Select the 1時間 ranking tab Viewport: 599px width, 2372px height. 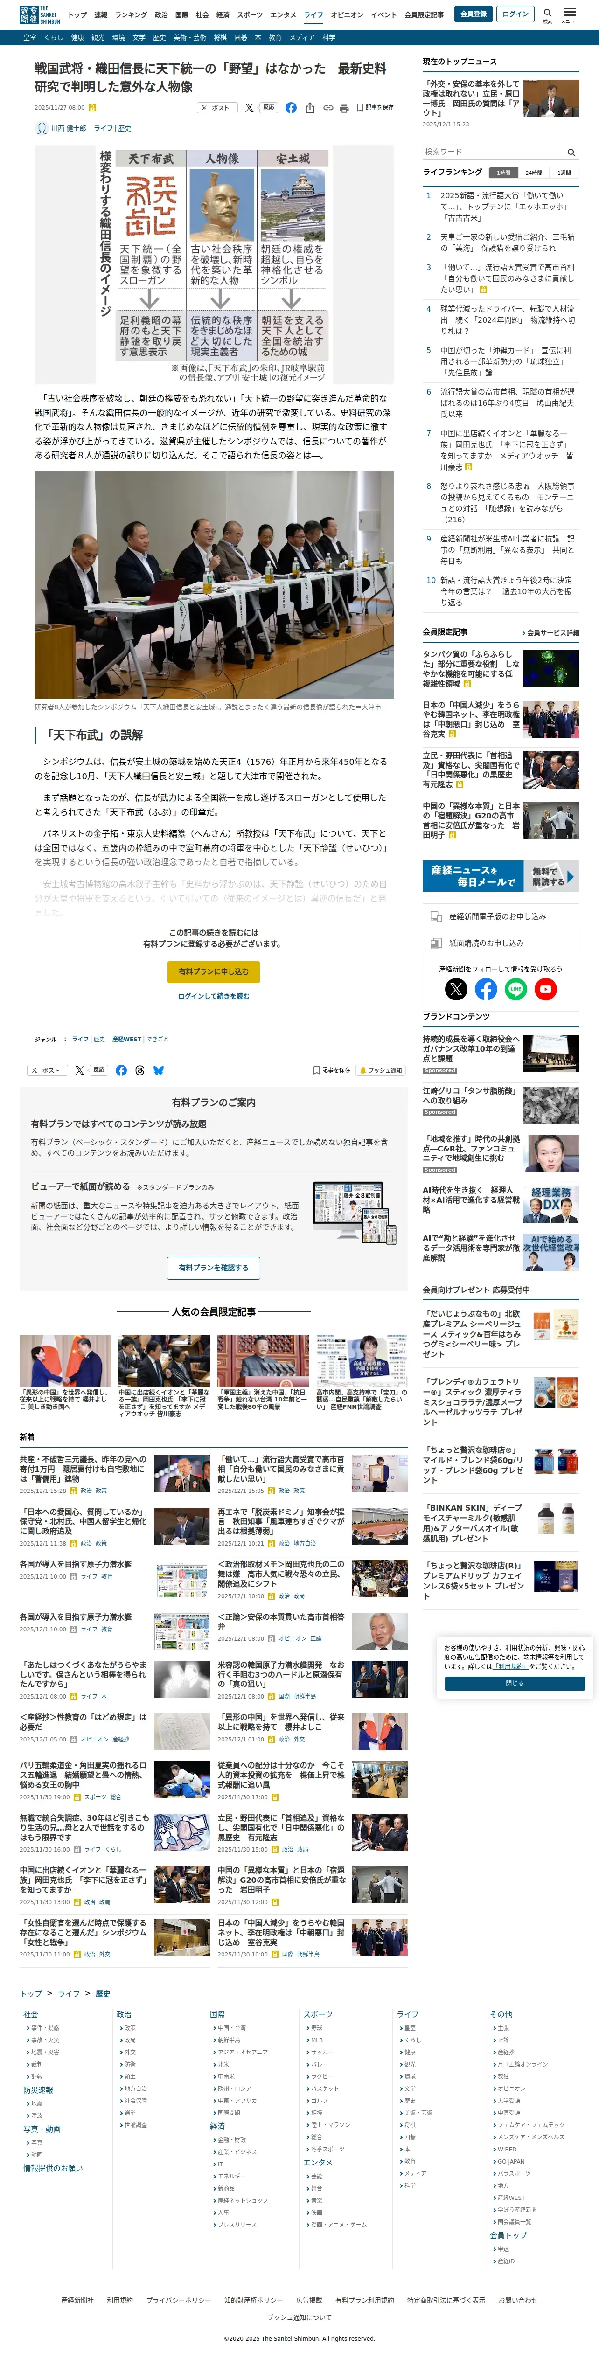click(x=503, y=173)
